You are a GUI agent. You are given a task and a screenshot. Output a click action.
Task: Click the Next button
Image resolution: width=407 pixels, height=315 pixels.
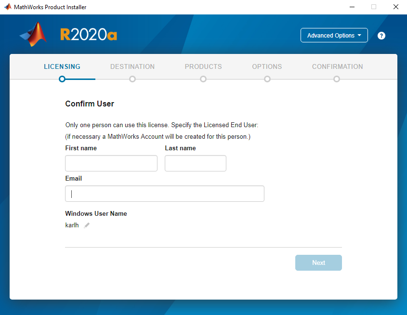pos(318,262)
